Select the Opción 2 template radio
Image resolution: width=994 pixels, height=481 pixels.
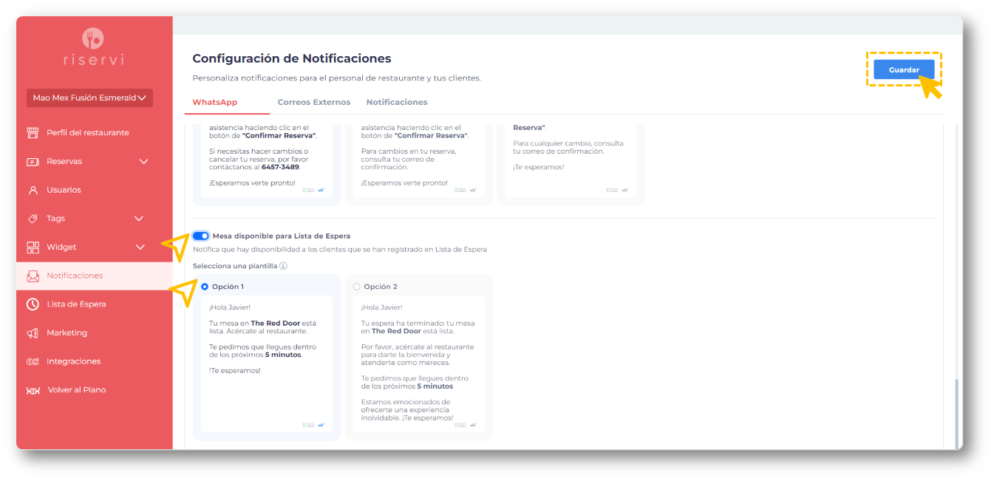click(357, 287)
